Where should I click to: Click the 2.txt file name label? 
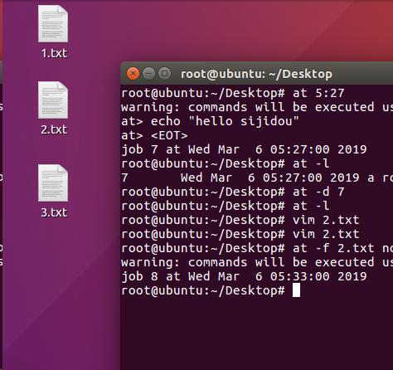tap(54, 129)
